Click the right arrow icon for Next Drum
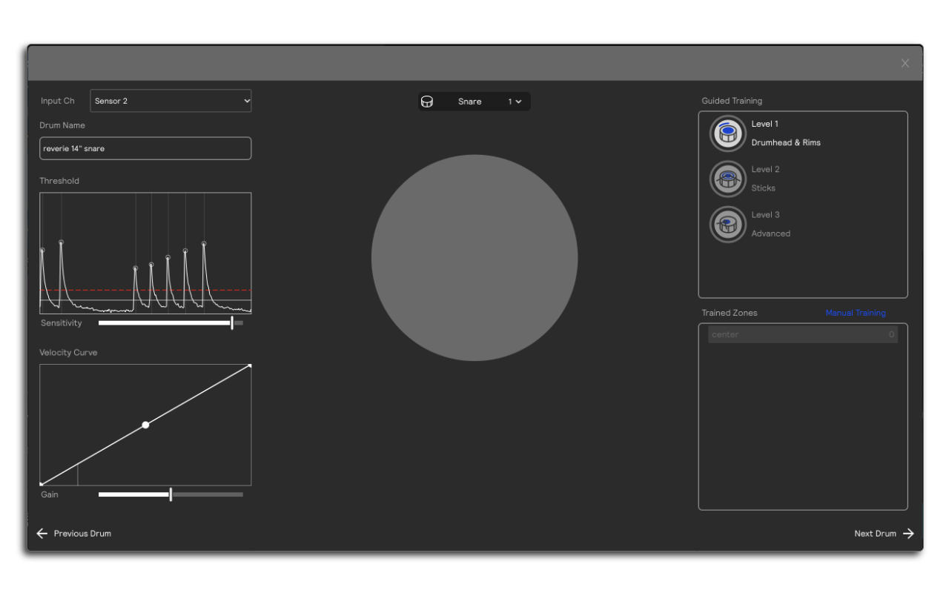Viewport: 949px width, 593px height. point(909,533)
